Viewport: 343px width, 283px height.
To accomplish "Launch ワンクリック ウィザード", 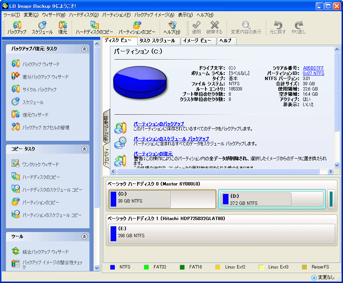I will (35, 164).
